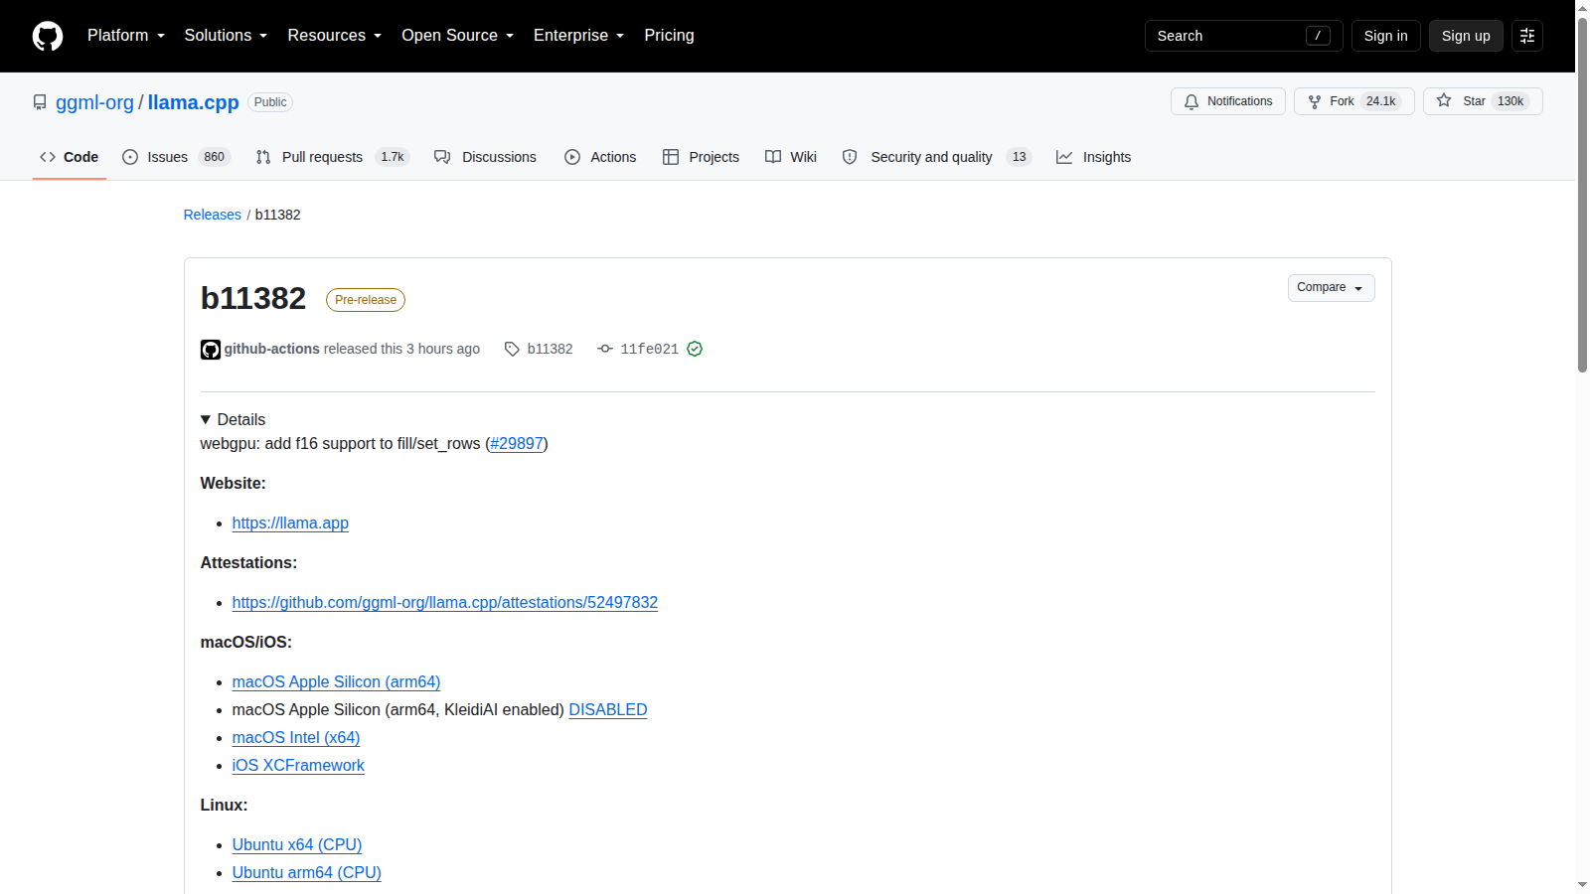Open the command palette icon button
Viewport: 1590px width, 894px height.
1527,36
